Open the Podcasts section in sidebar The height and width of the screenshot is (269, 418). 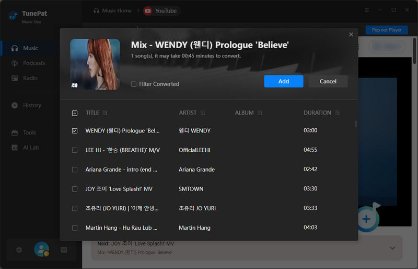click(34, 63)
